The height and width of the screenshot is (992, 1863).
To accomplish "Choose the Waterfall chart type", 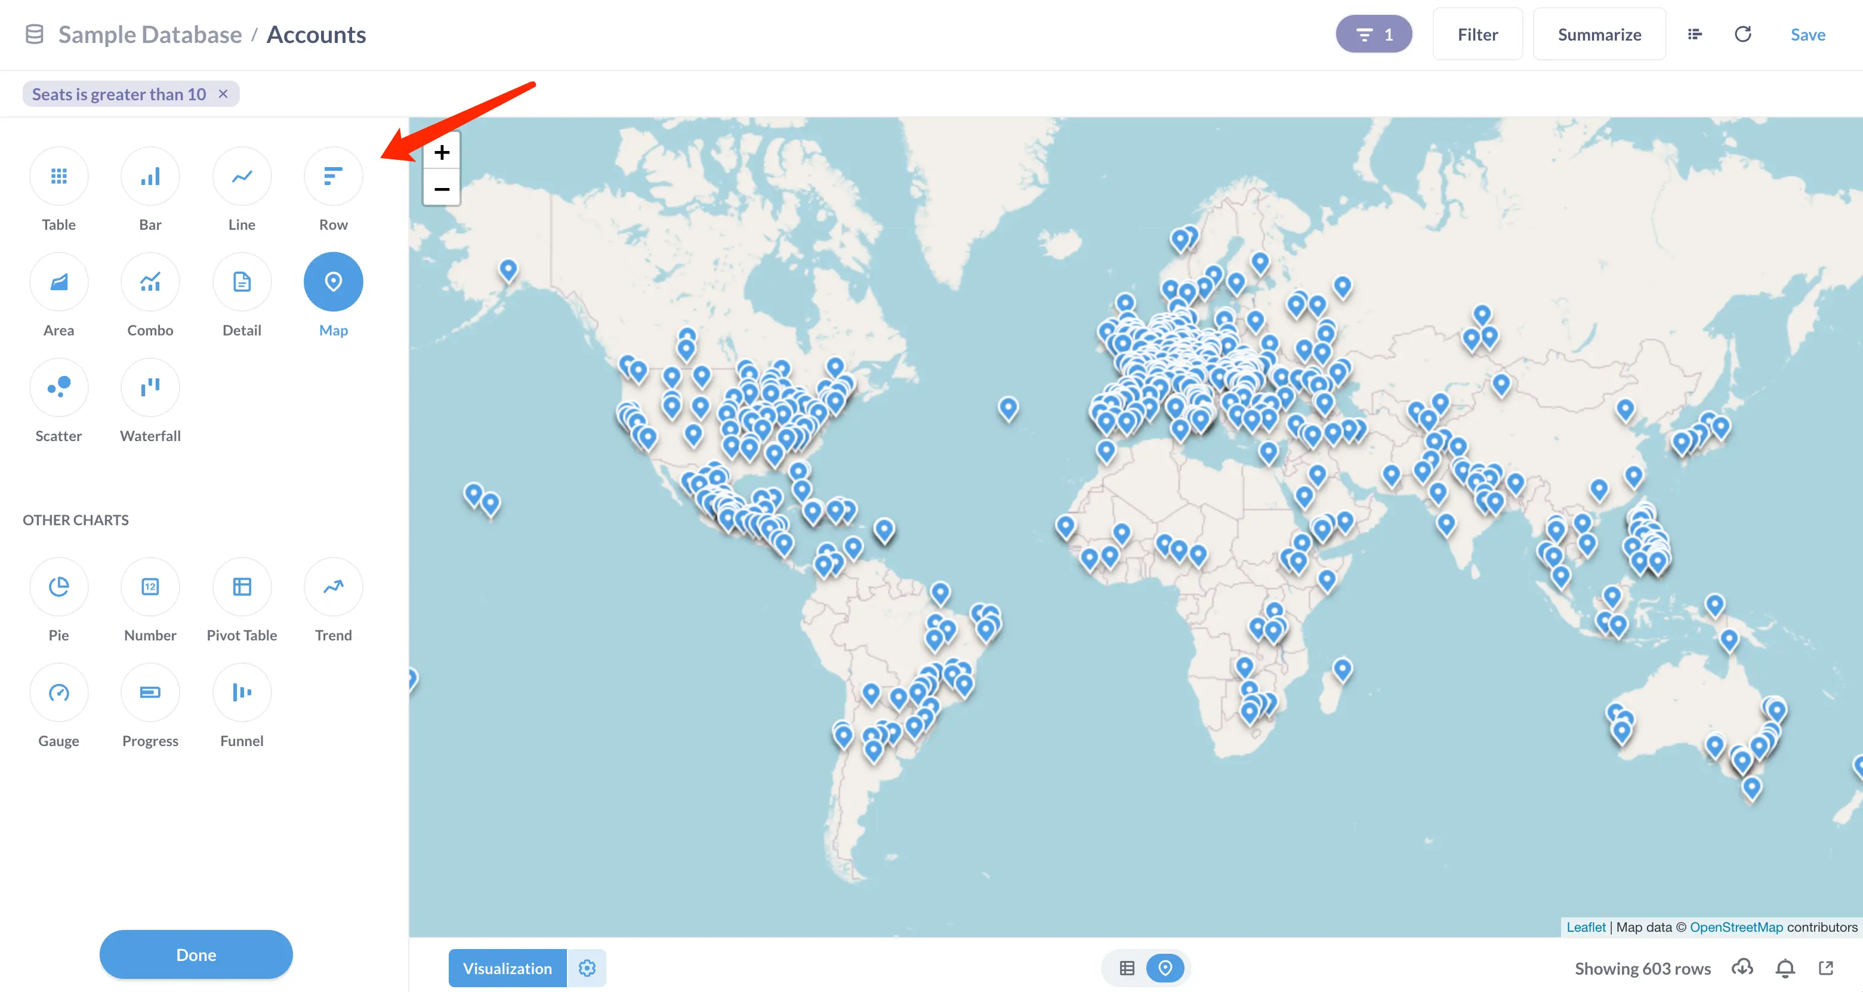I will 150,388.
